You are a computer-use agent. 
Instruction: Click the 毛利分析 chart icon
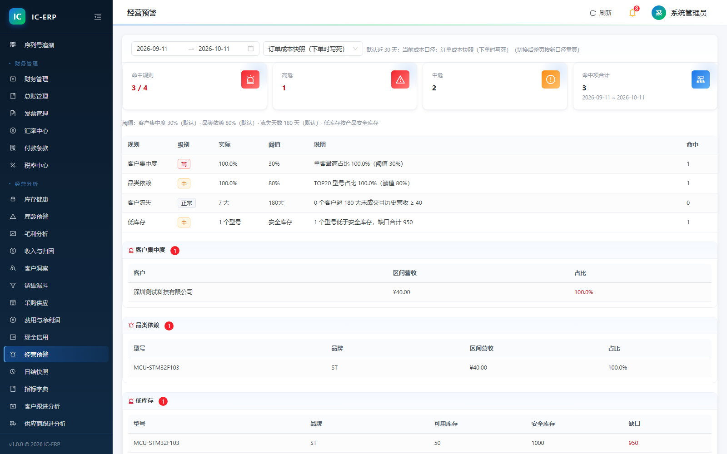coord(13,234)
